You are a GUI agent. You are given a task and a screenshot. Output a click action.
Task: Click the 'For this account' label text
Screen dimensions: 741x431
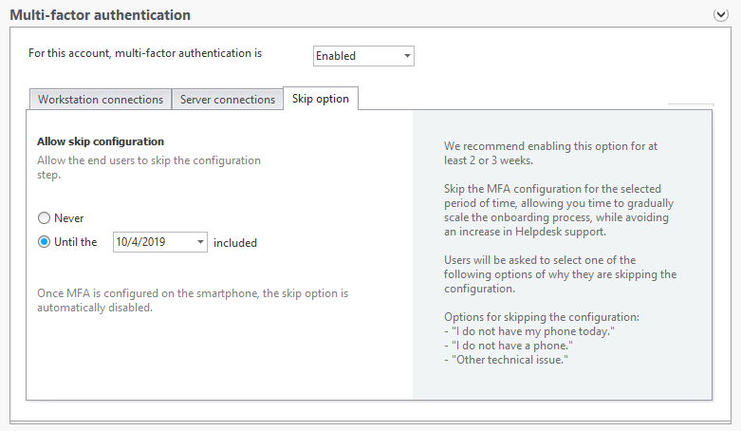pyautogui.click(x=145, y=53)
